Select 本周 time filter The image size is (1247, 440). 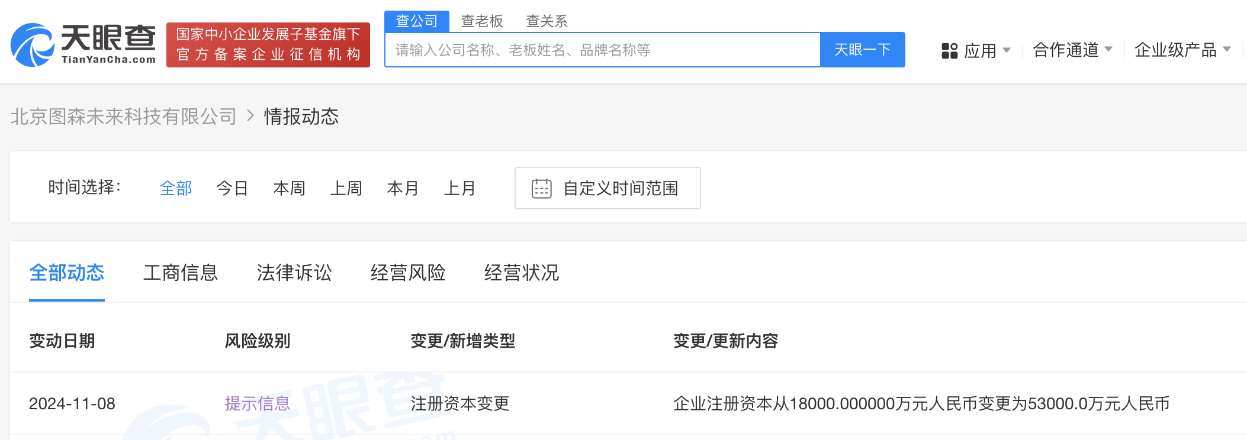click(x=289, y=188)
